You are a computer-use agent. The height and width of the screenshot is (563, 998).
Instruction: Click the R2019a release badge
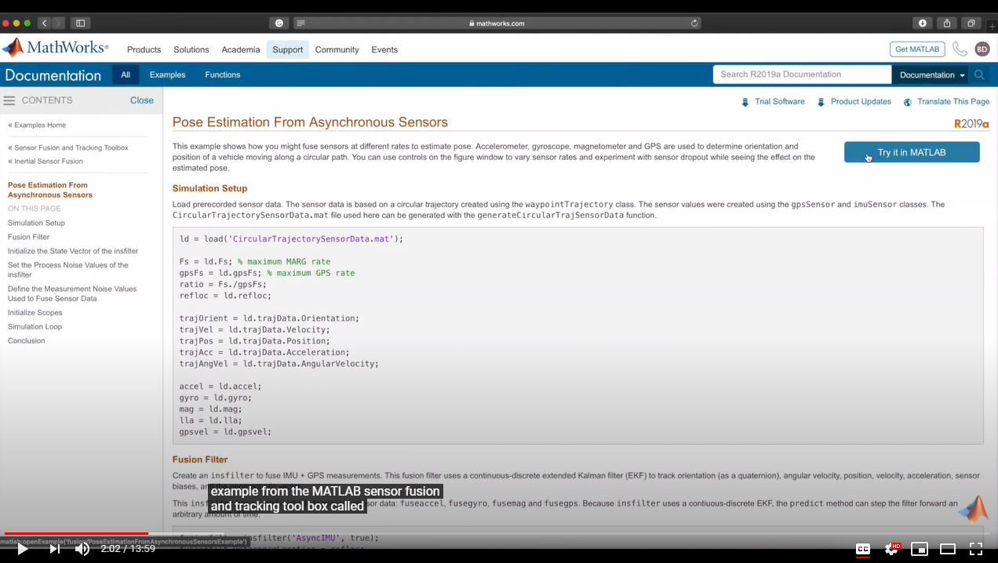coord(971,124)
